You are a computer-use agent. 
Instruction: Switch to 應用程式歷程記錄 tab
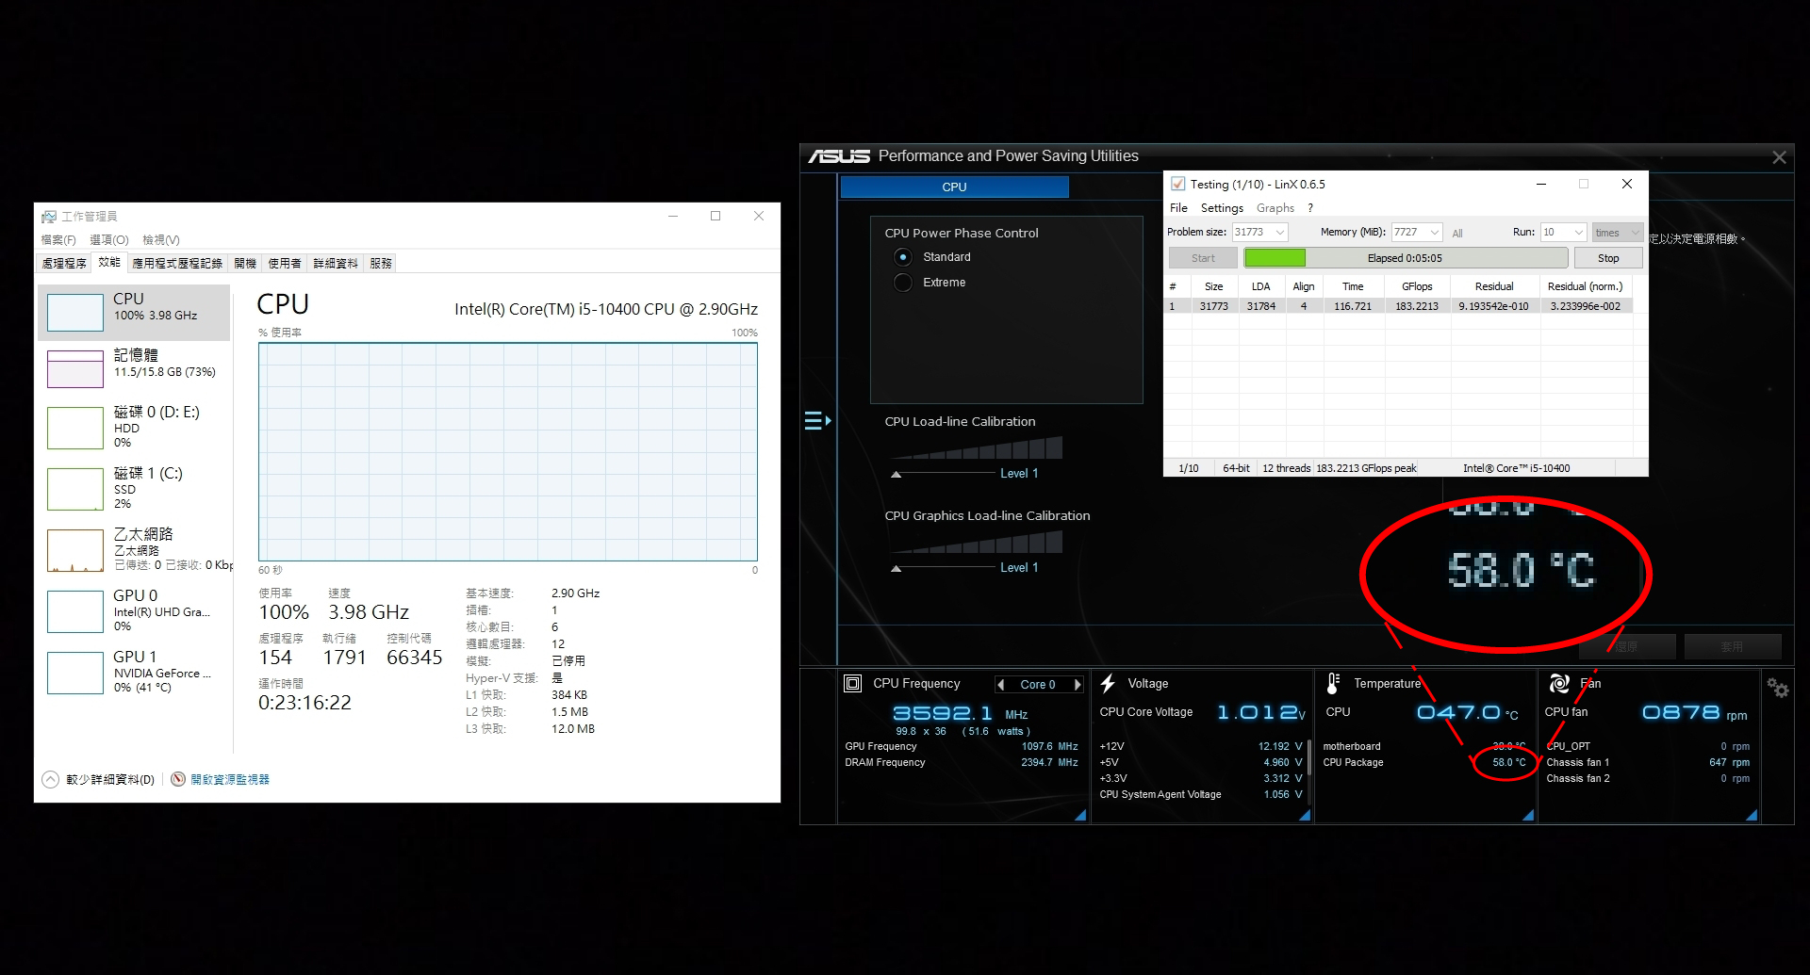(177, 264)
